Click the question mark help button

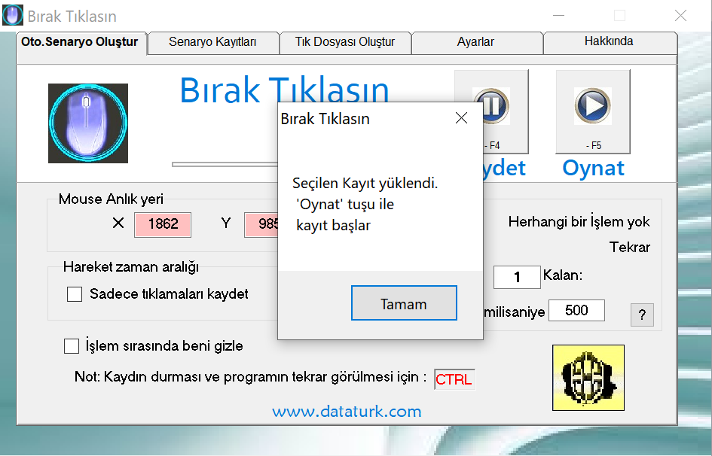pyautogui.click(x=642, y=315)
